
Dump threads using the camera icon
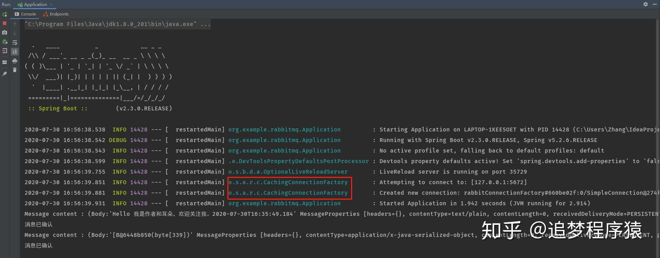pos(5,32)
